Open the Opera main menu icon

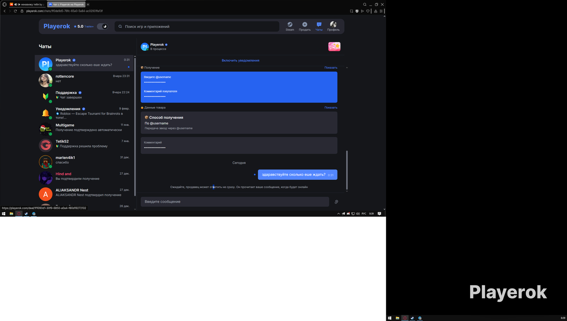point(5,4)
